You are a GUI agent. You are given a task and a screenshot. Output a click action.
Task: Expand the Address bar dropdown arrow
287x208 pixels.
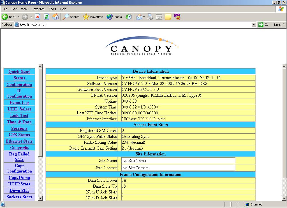click(x=254, y=25)
